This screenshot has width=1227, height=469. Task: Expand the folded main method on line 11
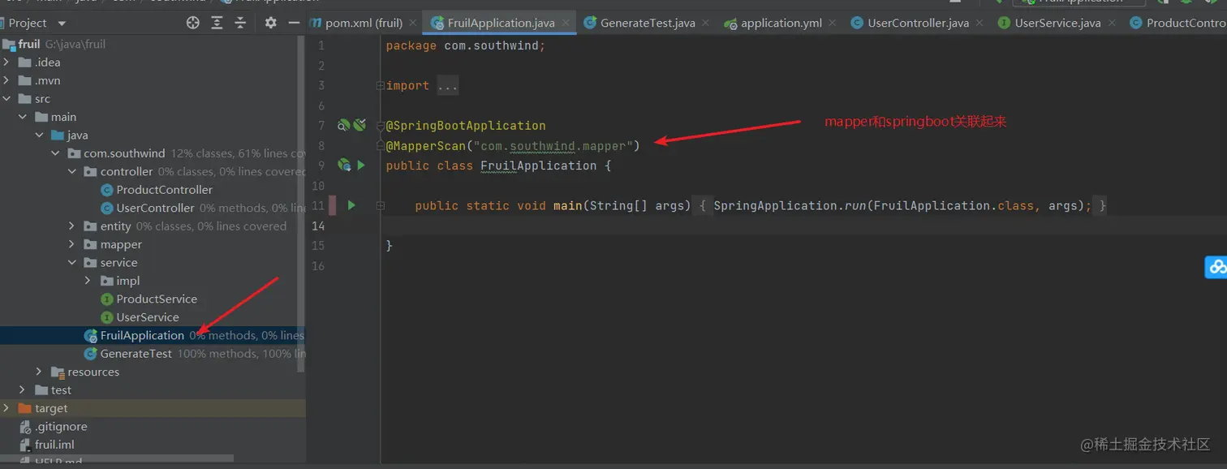pos(380,206)
